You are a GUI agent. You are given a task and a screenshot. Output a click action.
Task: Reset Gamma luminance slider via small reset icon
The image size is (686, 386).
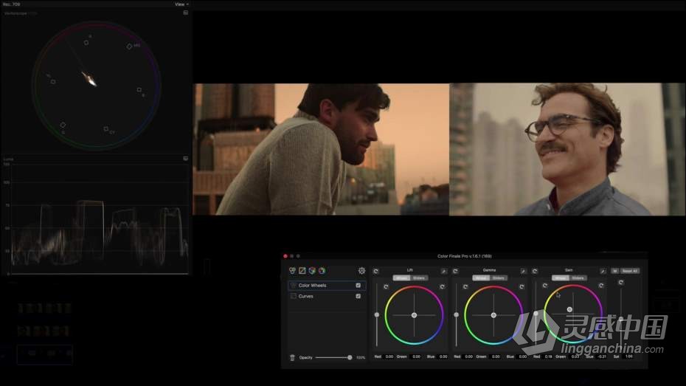pos(465,286)
